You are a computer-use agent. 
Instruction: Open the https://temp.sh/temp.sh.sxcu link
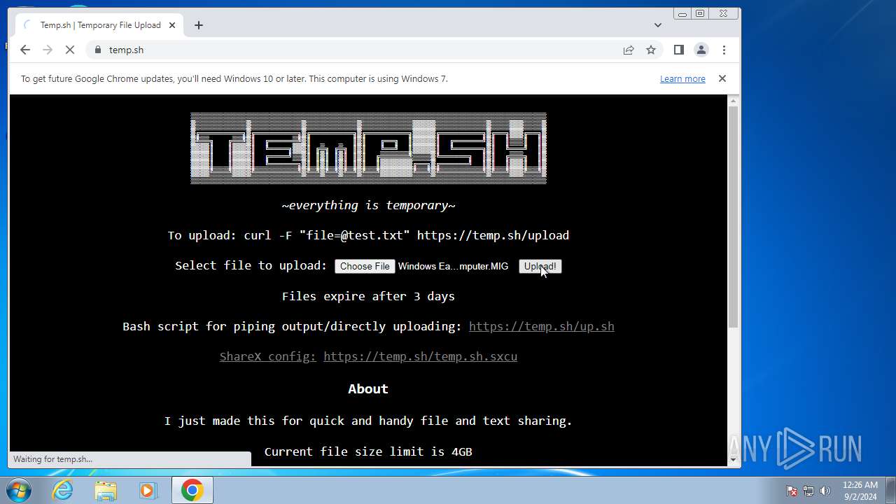pyautogui.click(x=420, y=356)
